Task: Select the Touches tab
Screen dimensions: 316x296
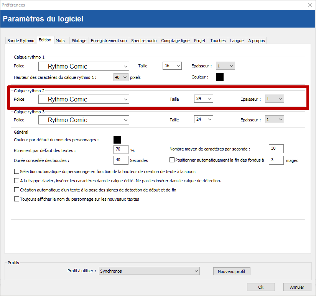Action: [218, 41]
